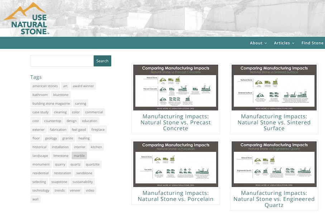Choose the interior tag
Image resolution: width=325 pixels, height=214 pixels.
coord(80,147)
